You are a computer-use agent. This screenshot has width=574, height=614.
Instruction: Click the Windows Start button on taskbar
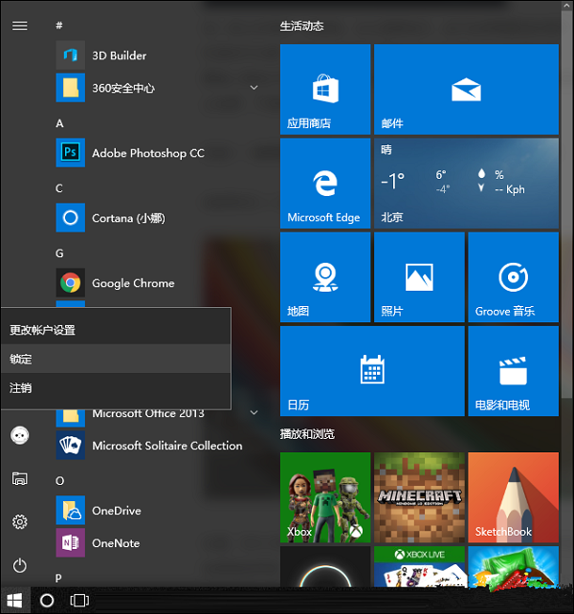coord(14,601)
